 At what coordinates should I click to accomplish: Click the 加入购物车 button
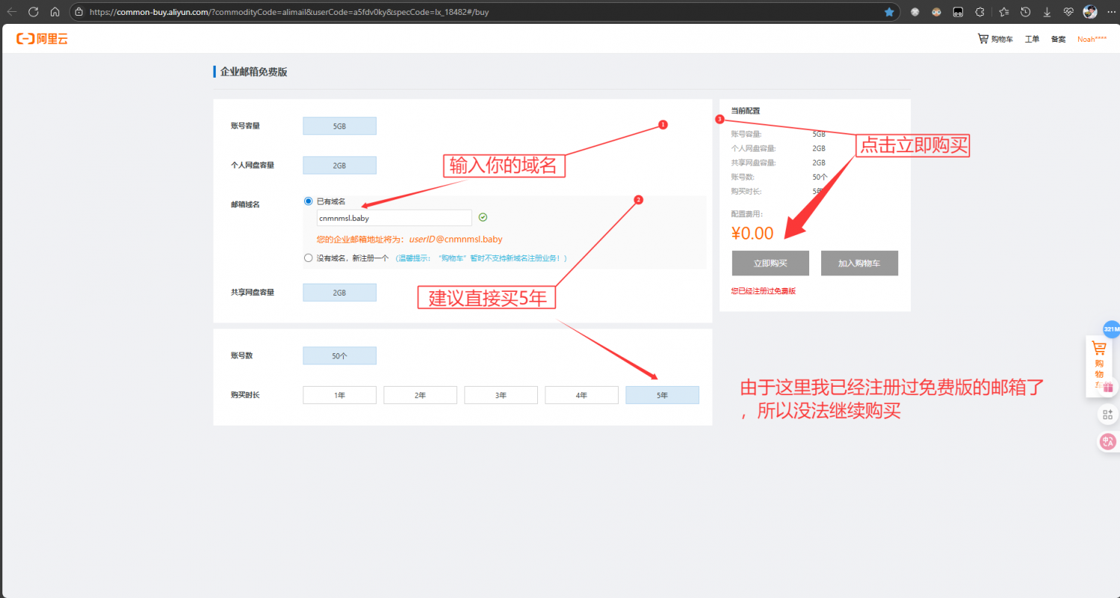[859, 263]
